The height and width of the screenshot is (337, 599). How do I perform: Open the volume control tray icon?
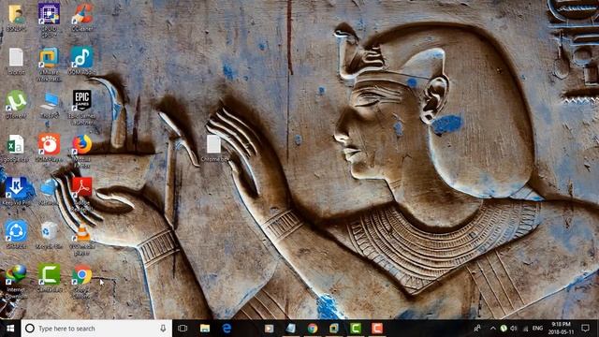tap(514, 329)
